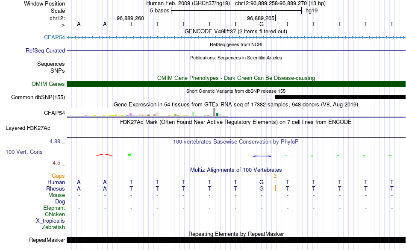The width and height of the screenshot is (406, 250).
Task: Click the sequence direction arrow label
Action: [x=60, y=25]
